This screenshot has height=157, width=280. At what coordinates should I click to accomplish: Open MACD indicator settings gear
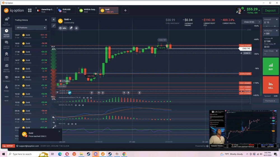click(x=76, y=105)
